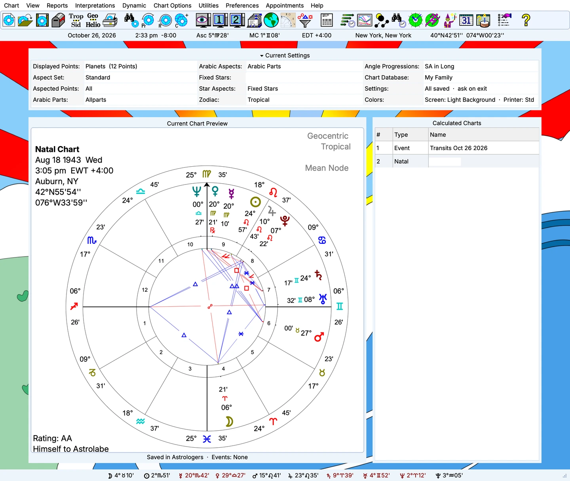The image size is (570, 481).
Task: Open the Composite chart (C) icon
Action: pyautogui.click(x=181, y=20)
